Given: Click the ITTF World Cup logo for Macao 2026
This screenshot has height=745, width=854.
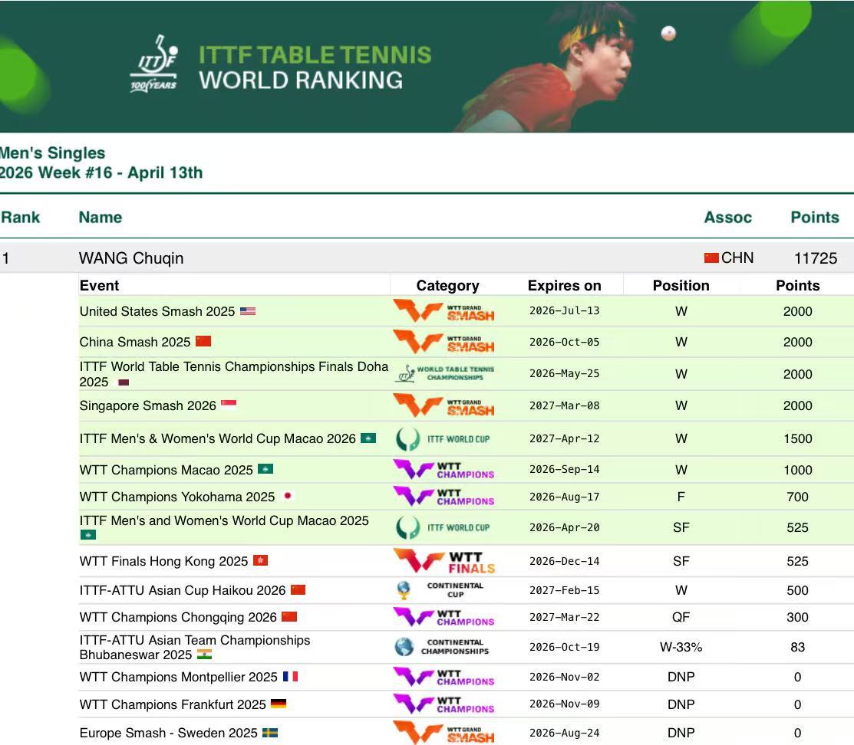Looking at the screenshot, I should click(x=443, y=438).
